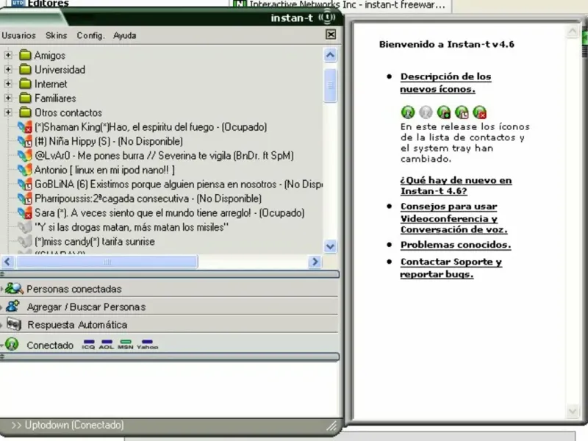Viewport: 588px width, 441px height.
Task: Click offline icon beside 'Y si las drogas matan'
Action: pyautogui.click(x=25, y=227)
